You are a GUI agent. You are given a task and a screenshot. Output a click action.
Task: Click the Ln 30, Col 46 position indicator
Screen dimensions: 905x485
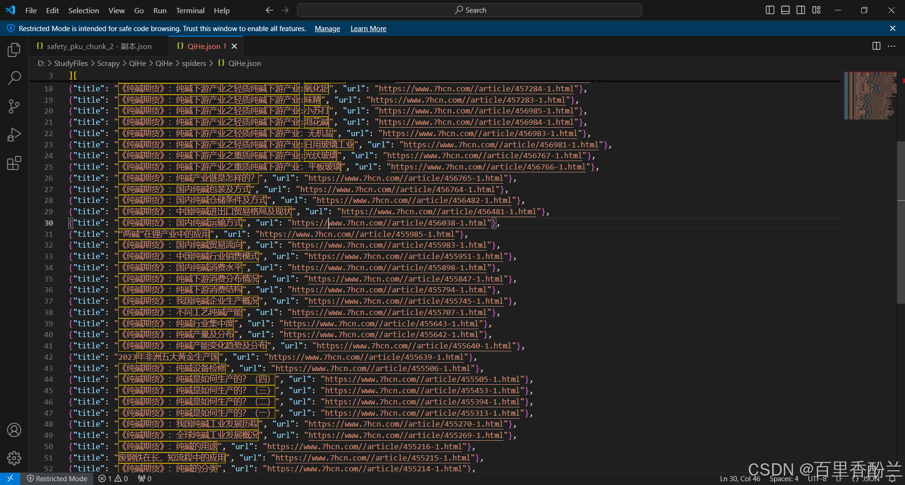(740, 478)
